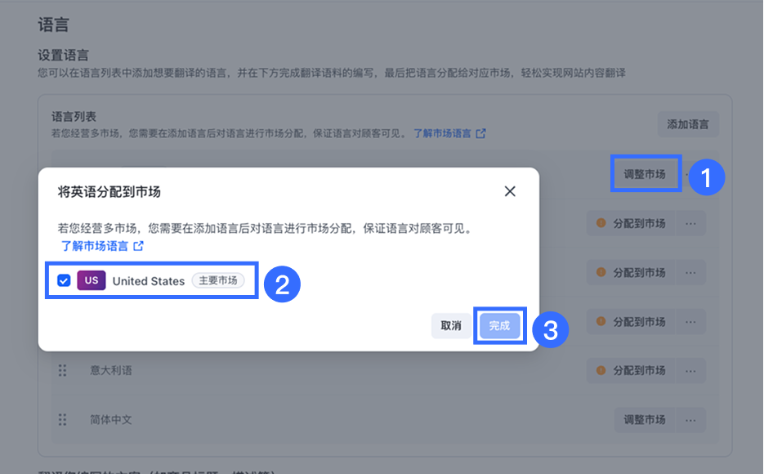The image size is (764, 474).
Task: Click the 设置语言 heading
Action: [64, 55]
